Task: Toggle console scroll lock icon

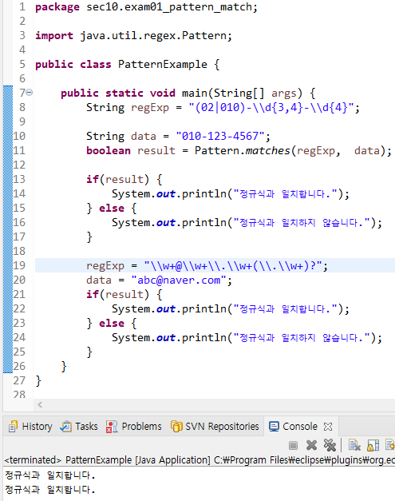Action: click(x=373, y=445)
